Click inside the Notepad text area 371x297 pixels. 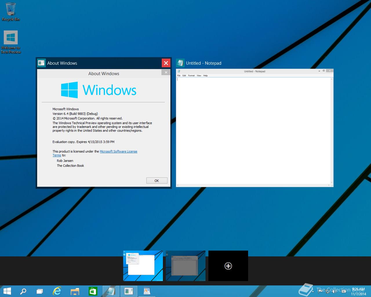click(x=254, y=131)
